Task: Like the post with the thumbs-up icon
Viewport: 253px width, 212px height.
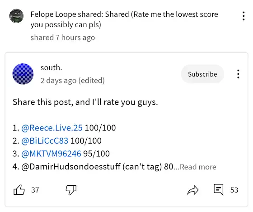Action: tap(19, 190)
